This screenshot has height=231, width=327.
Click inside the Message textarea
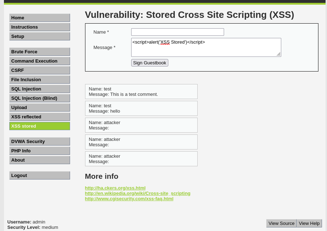206,47
